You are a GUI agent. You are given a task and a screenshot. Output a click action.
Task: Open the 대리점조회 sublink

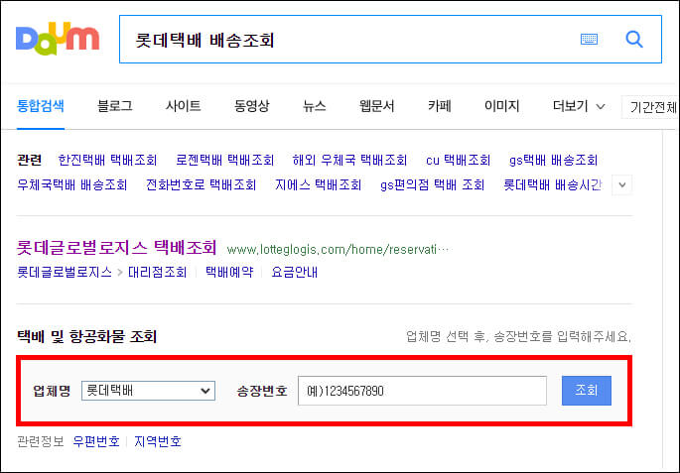(x=158, y=272)
